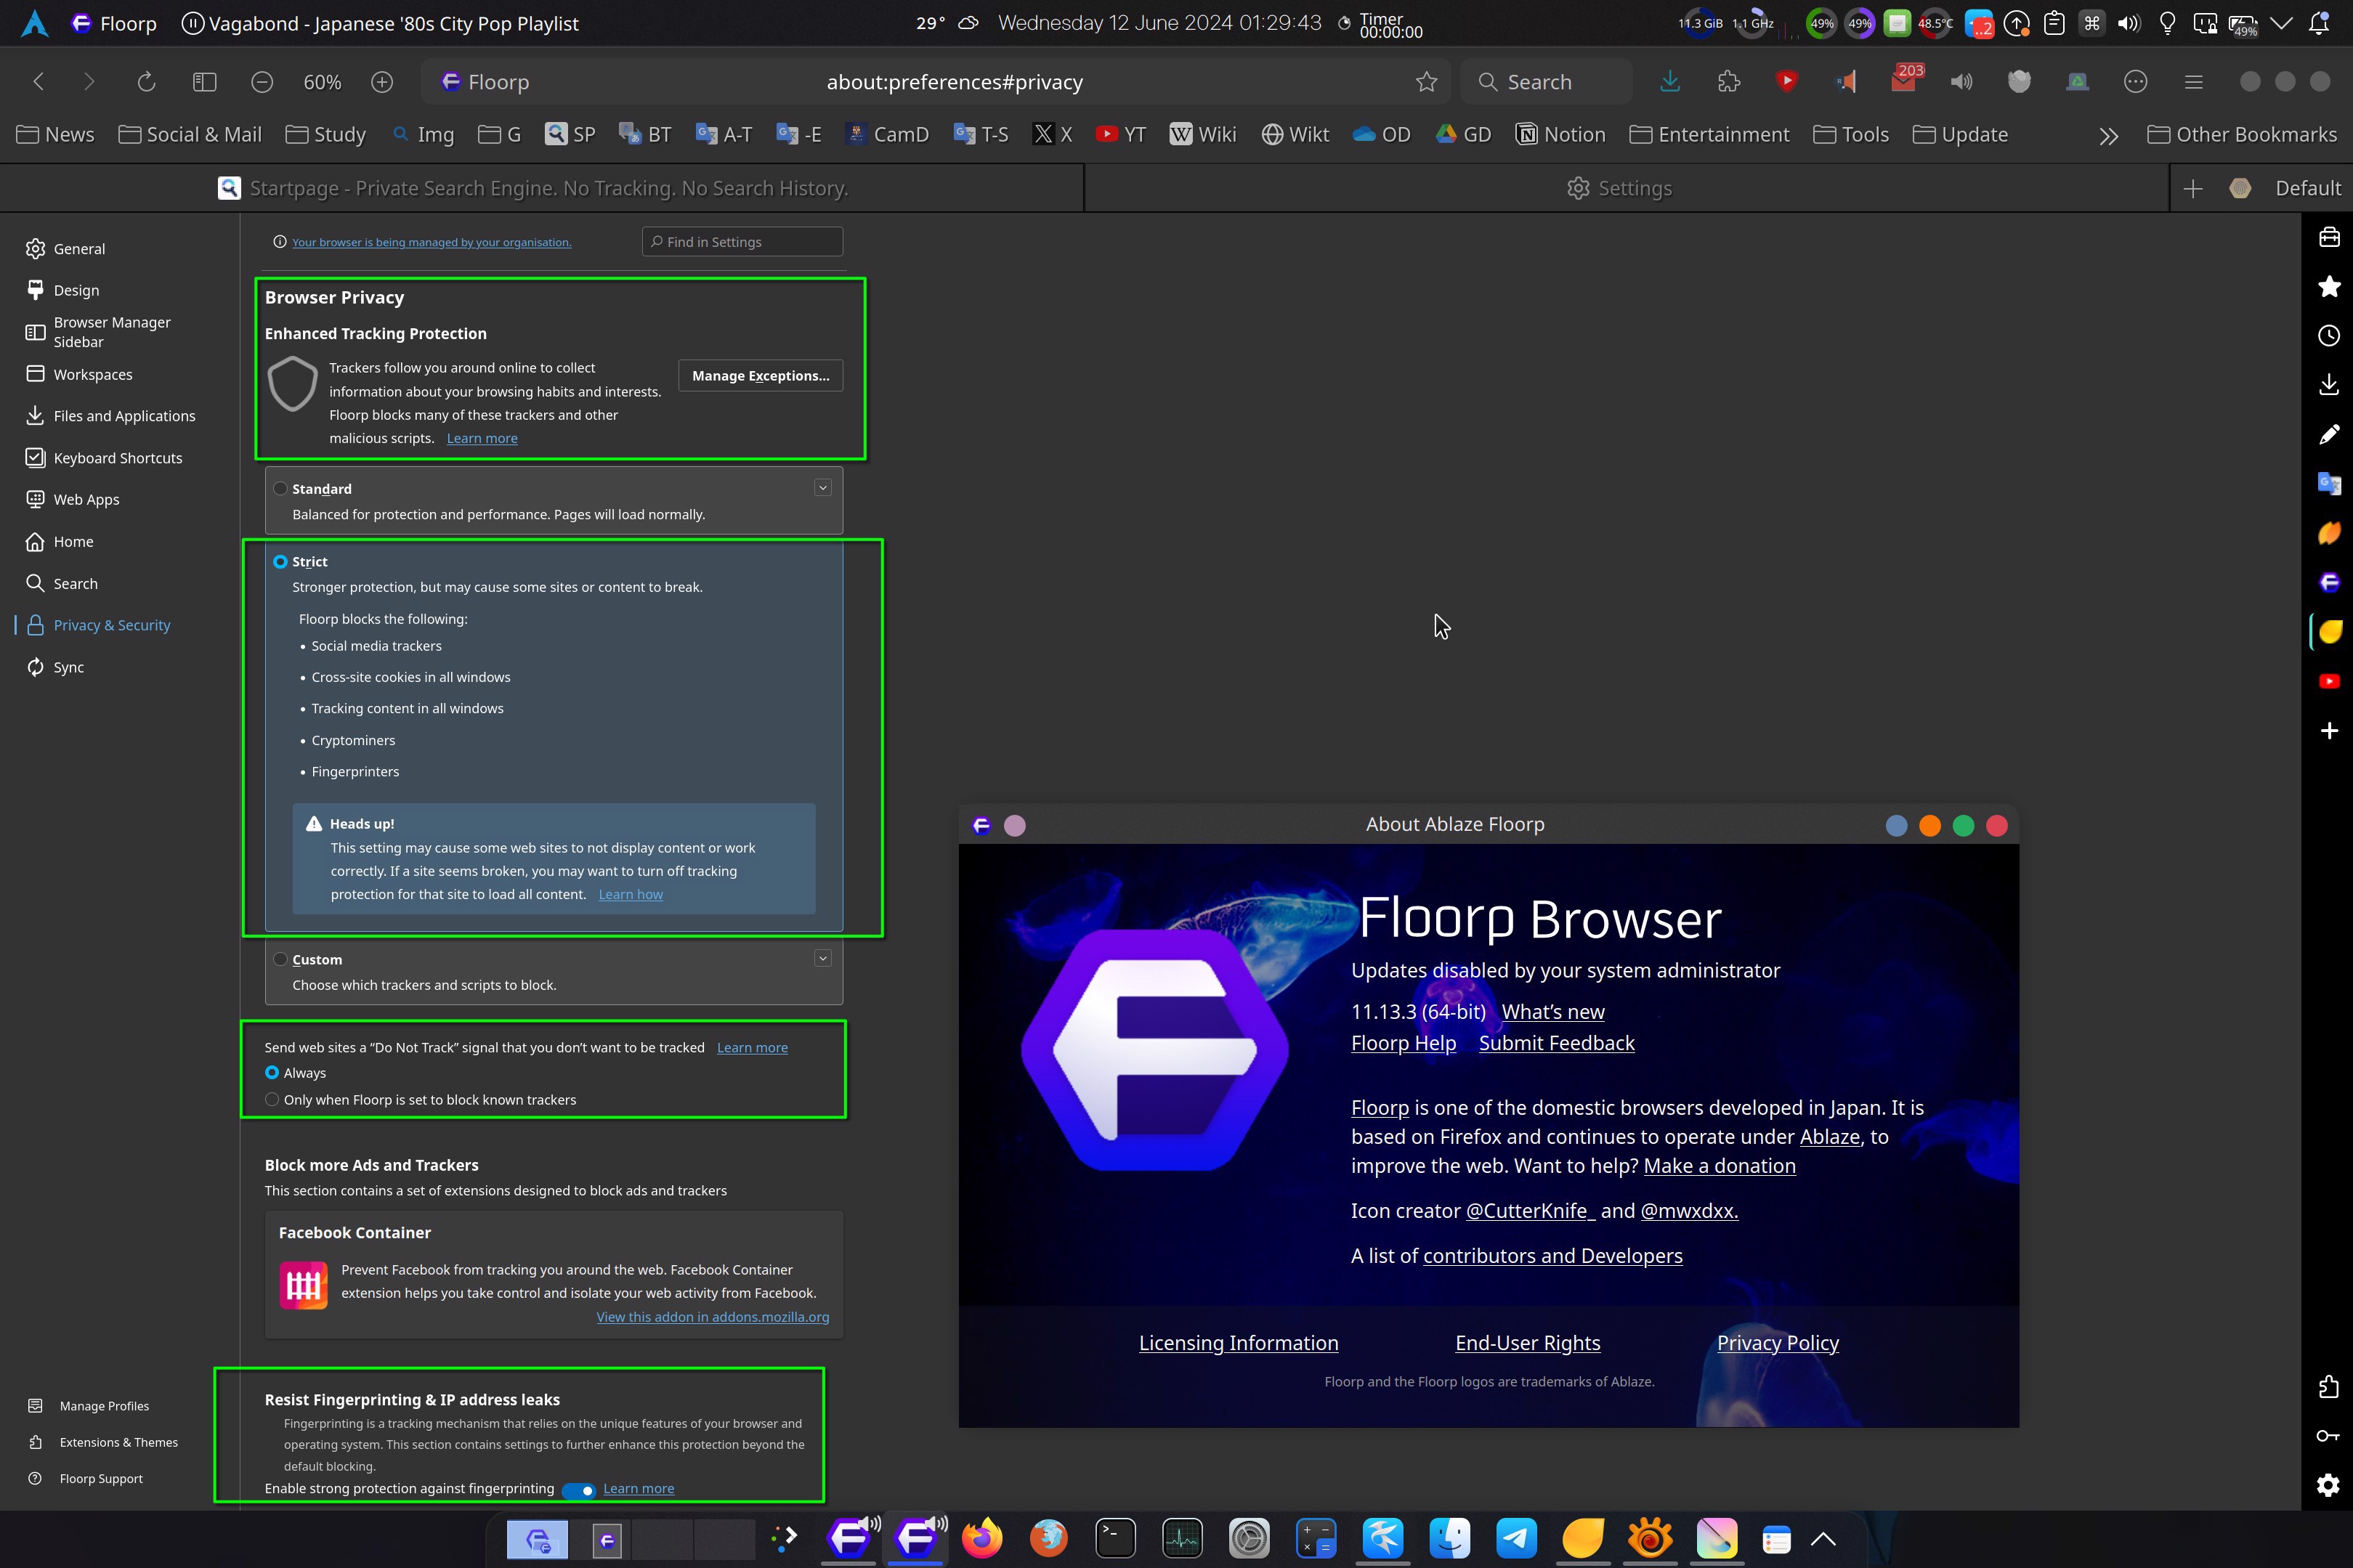Open the Other Bookmarks folder

pyautogui.click(x=2243, y=134)
